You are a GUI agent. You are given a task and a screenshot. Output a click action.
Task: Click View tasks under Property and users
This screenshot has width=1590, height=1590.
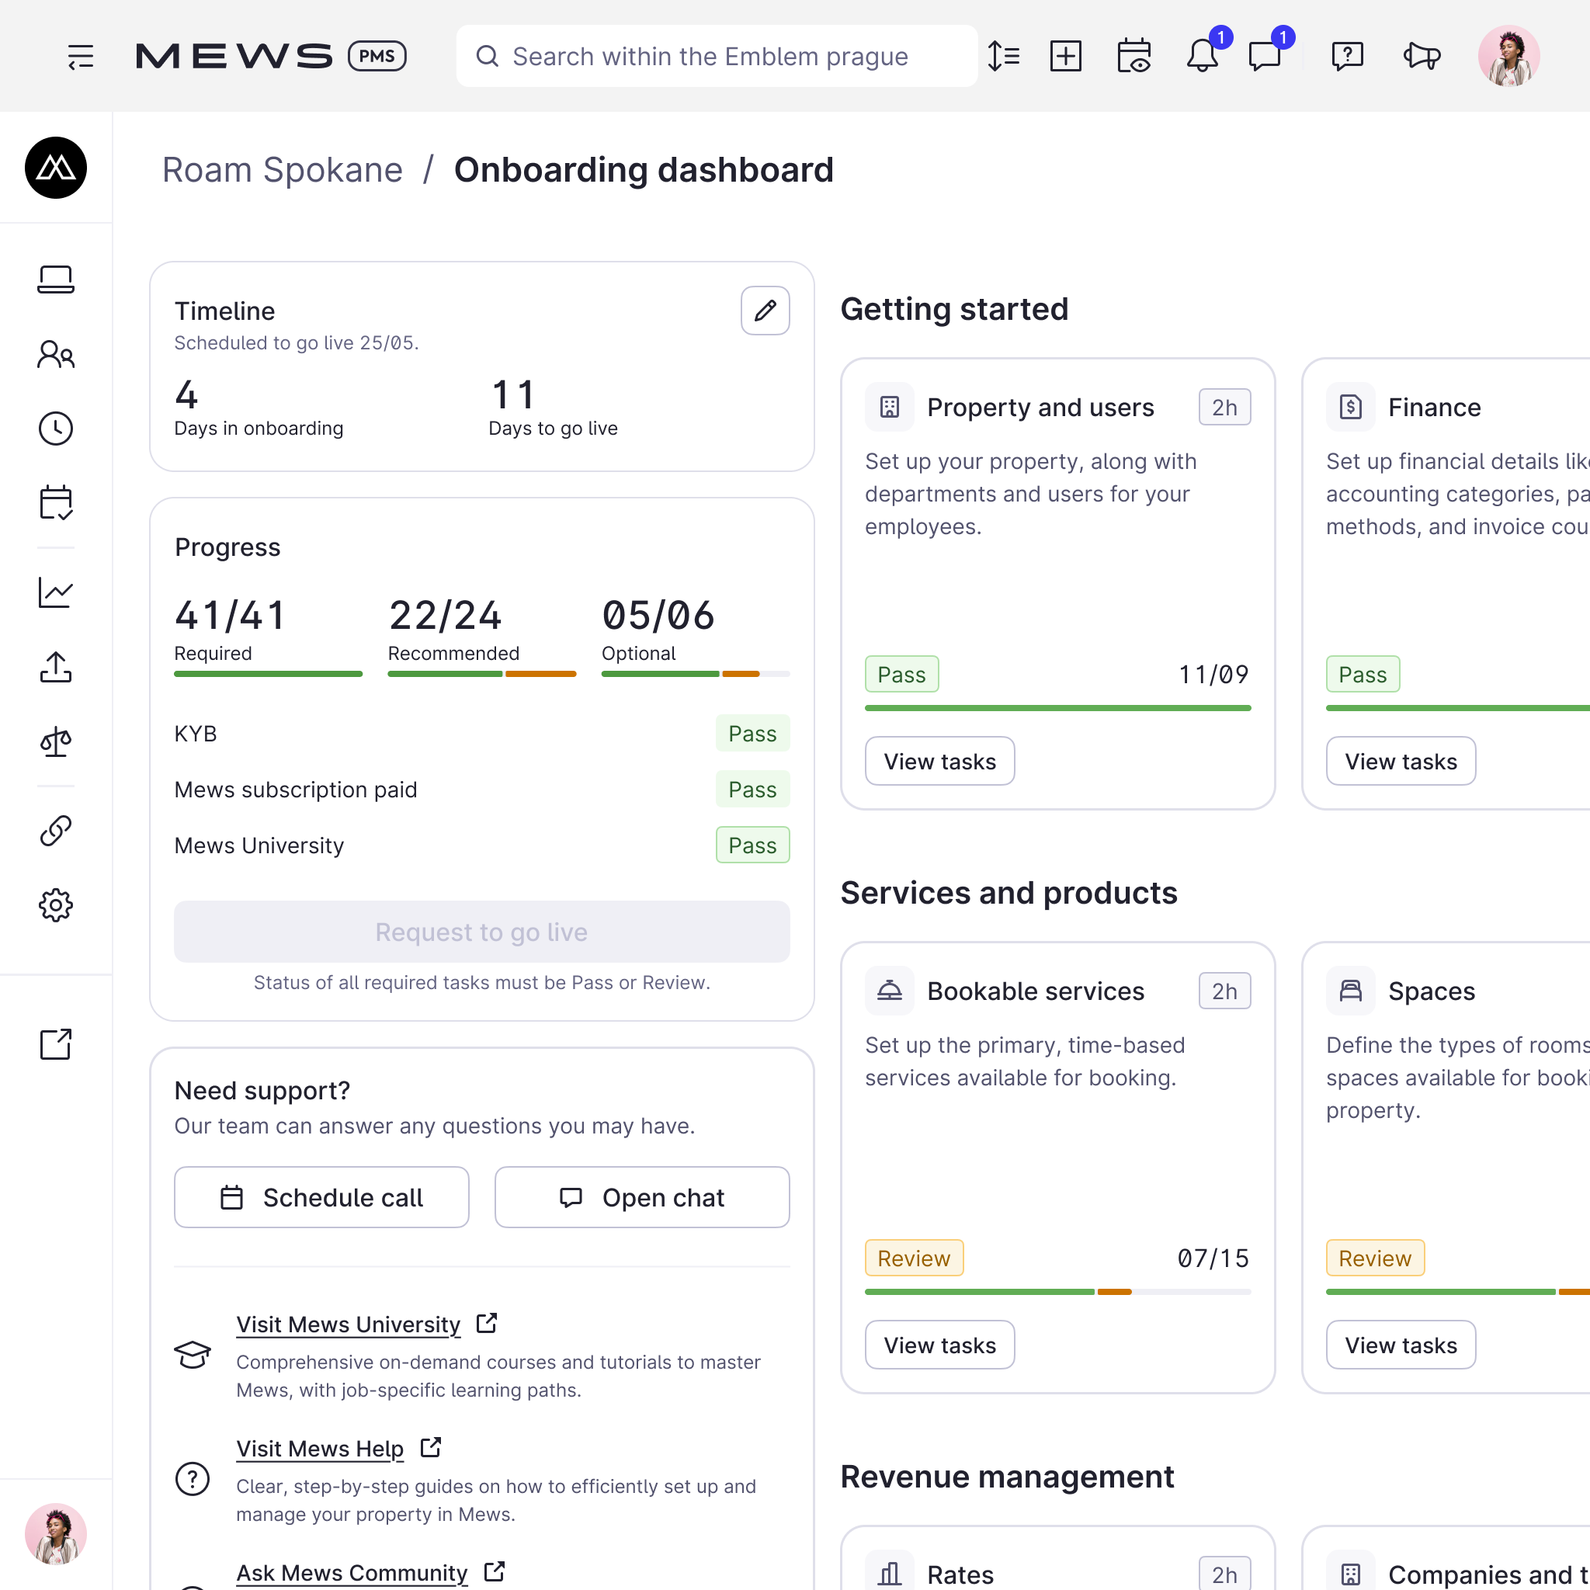coord(939,760)
